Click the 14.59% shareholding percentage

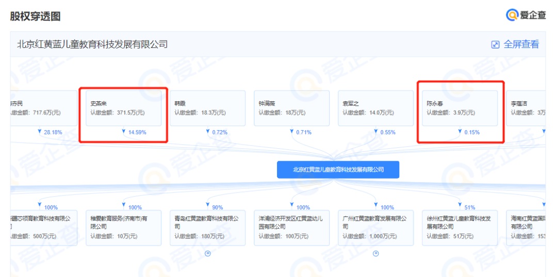tap(137, 132)
